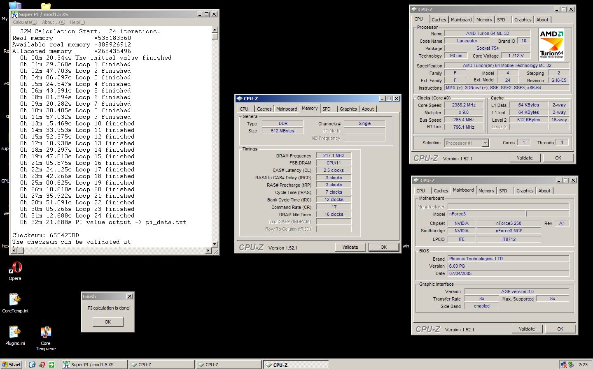Click Validate in the top-right CPU-Z window
The image size is (593, 370).
click(525, 158)
